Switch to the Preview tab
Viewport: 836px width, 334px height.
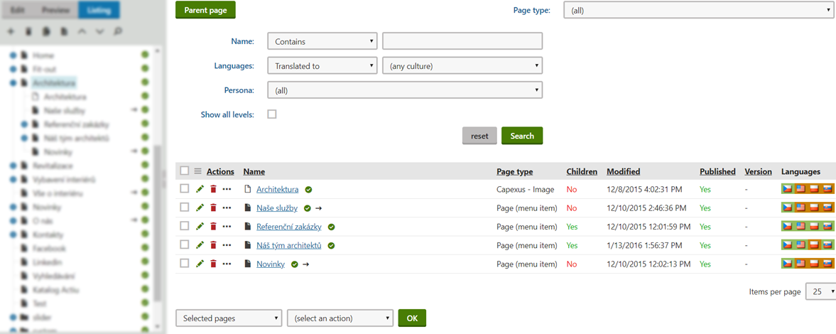pos(55,11)
